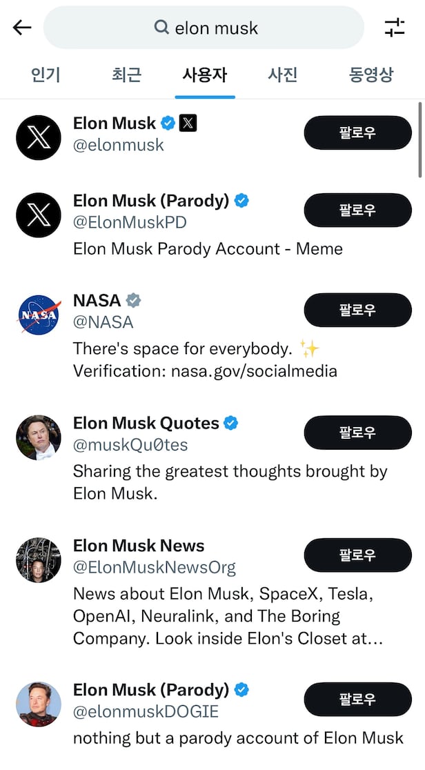This screenshot has width=425, height=770.
Task: Follow the Elon Musk Quotes account
Action: pyautogui.click(x=357, y=433)
